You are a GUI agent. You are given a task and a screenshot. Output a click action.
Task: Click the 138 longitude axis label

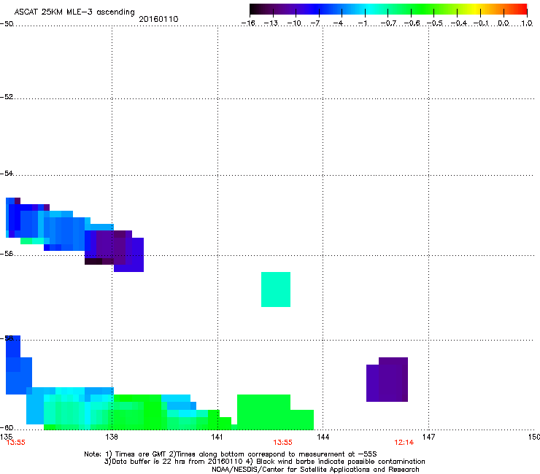[112, 437]
